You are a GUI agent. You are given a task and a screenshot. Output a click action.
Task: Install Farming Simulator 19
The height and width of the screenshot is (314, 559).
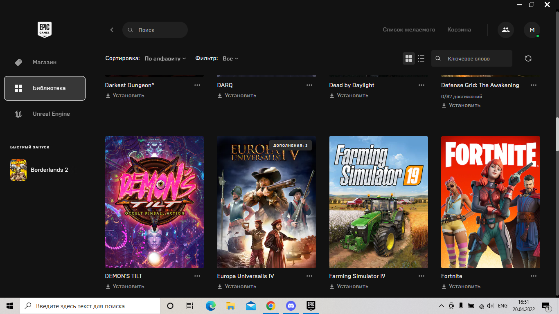[x=349, y=286]
